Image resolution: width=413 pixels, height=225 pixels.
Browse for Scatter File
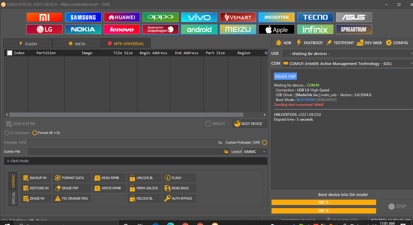coord(227,151)
